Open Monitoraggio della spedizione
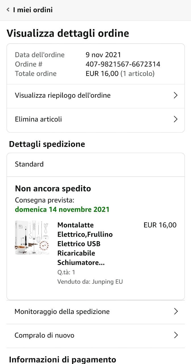This screenshot has height=364, width=191. [x=62, y=311]
